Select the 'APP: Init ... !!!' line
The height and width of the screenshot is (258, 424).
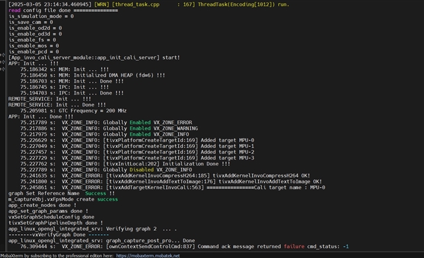[34, 64]
